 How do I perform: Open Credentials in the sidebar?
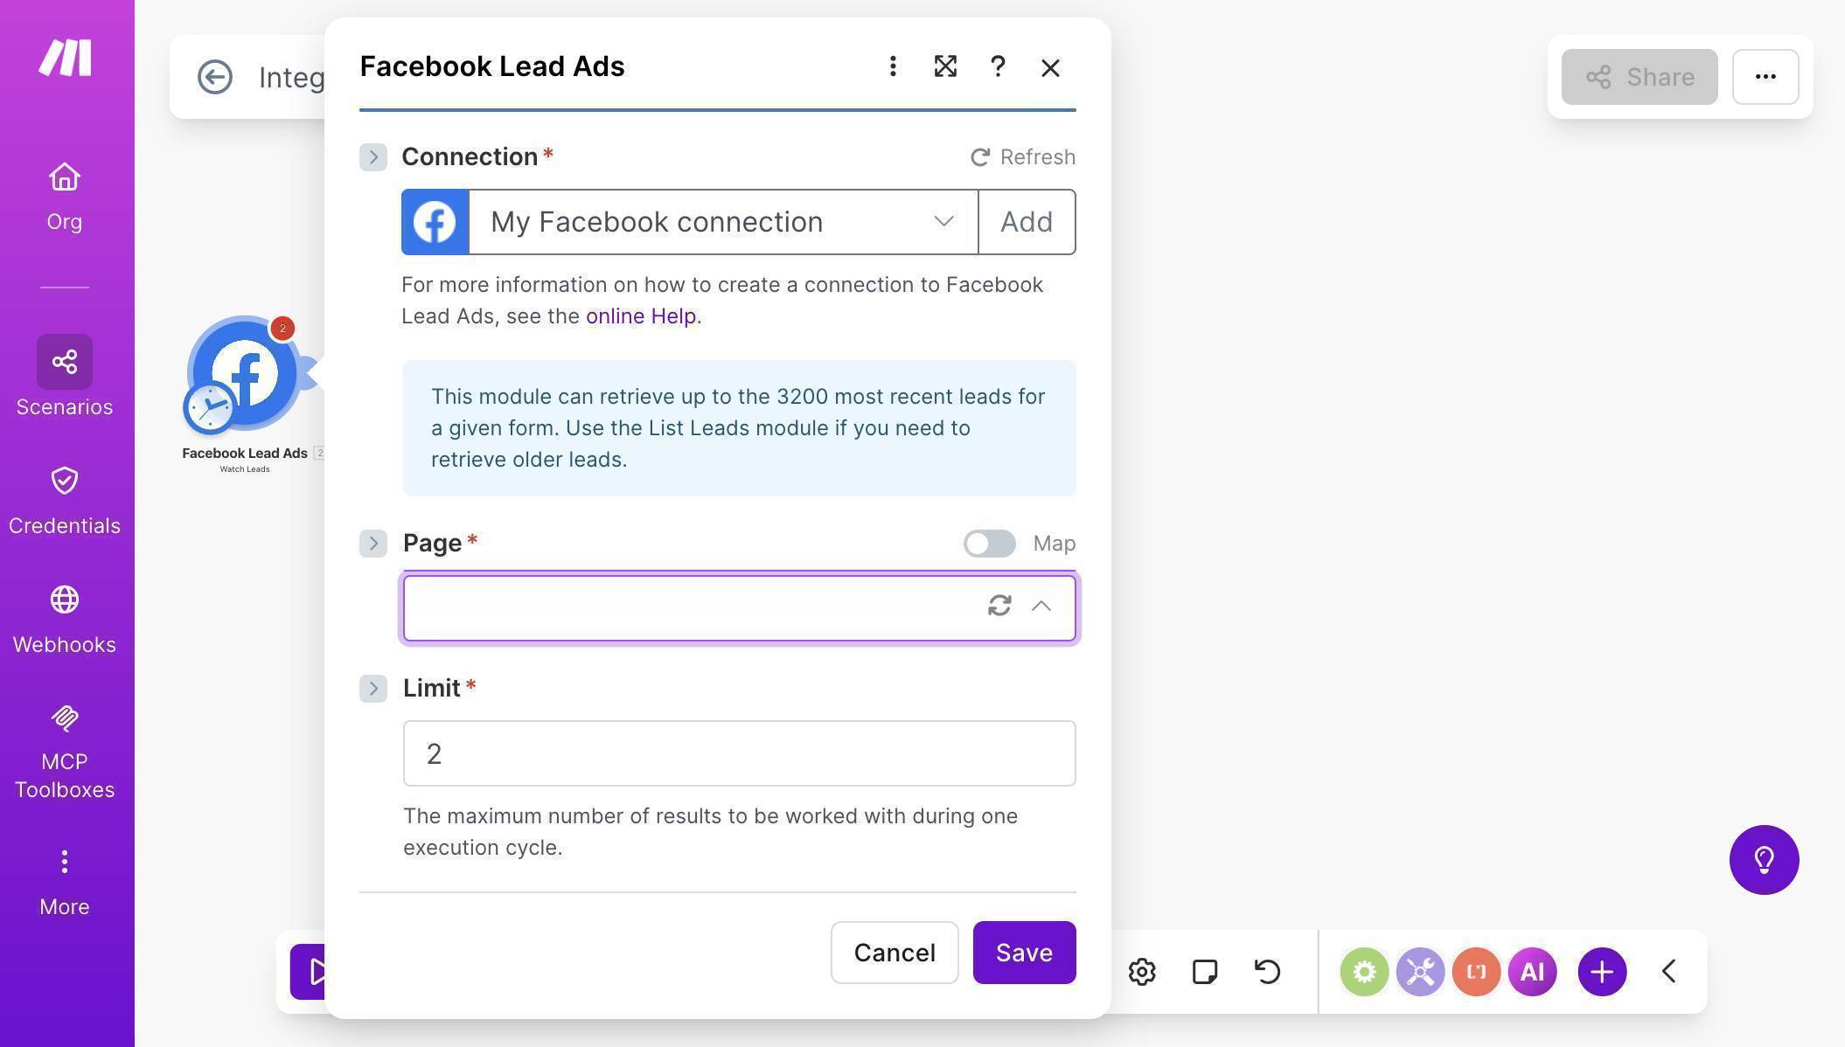coord(64,498)
